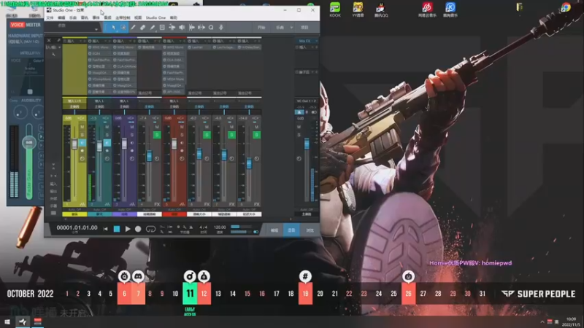This screenshot has height=328, width=584.
Task: Close the mixer console with X icon
Action: tap(49, 41)
